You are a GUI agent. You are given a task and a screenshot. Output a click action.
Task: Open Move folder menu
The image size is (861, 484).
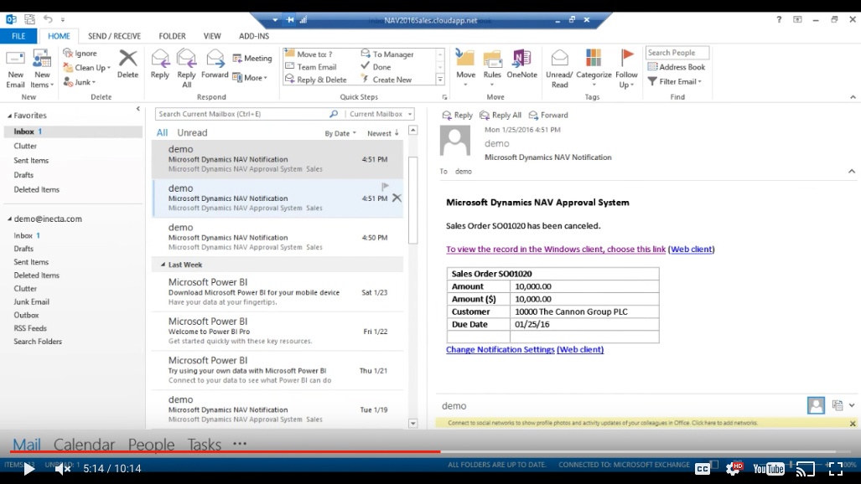click(465, 69)
